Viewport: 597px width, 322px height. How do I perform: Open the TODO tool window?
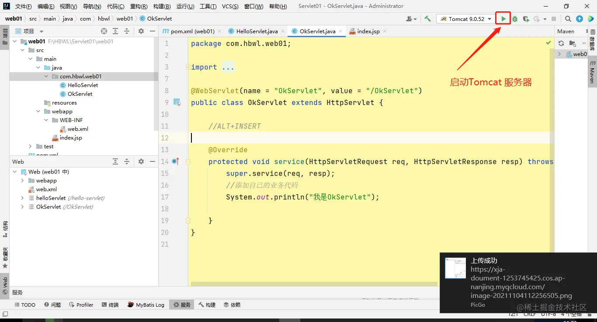25,305
